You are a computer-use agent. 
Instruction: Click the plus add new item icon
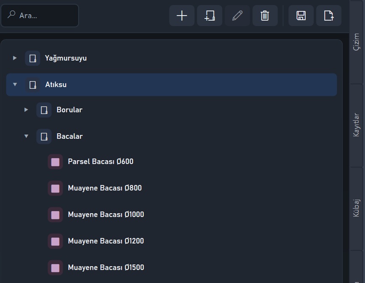click(x=182, y=16)
